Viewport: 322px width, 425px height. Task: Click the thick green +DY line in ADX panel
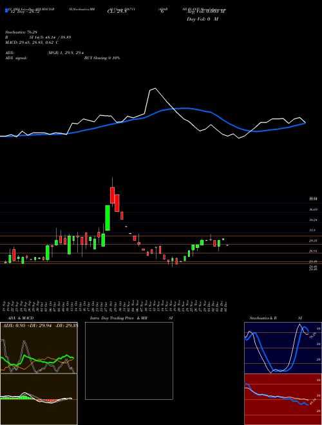[37, 360]
